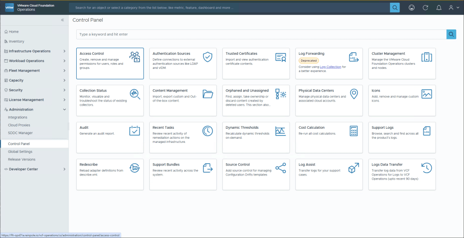Viewport: 464px width, 238px height.
Task: Select Global Settings in sidebar
Action: 20,152
